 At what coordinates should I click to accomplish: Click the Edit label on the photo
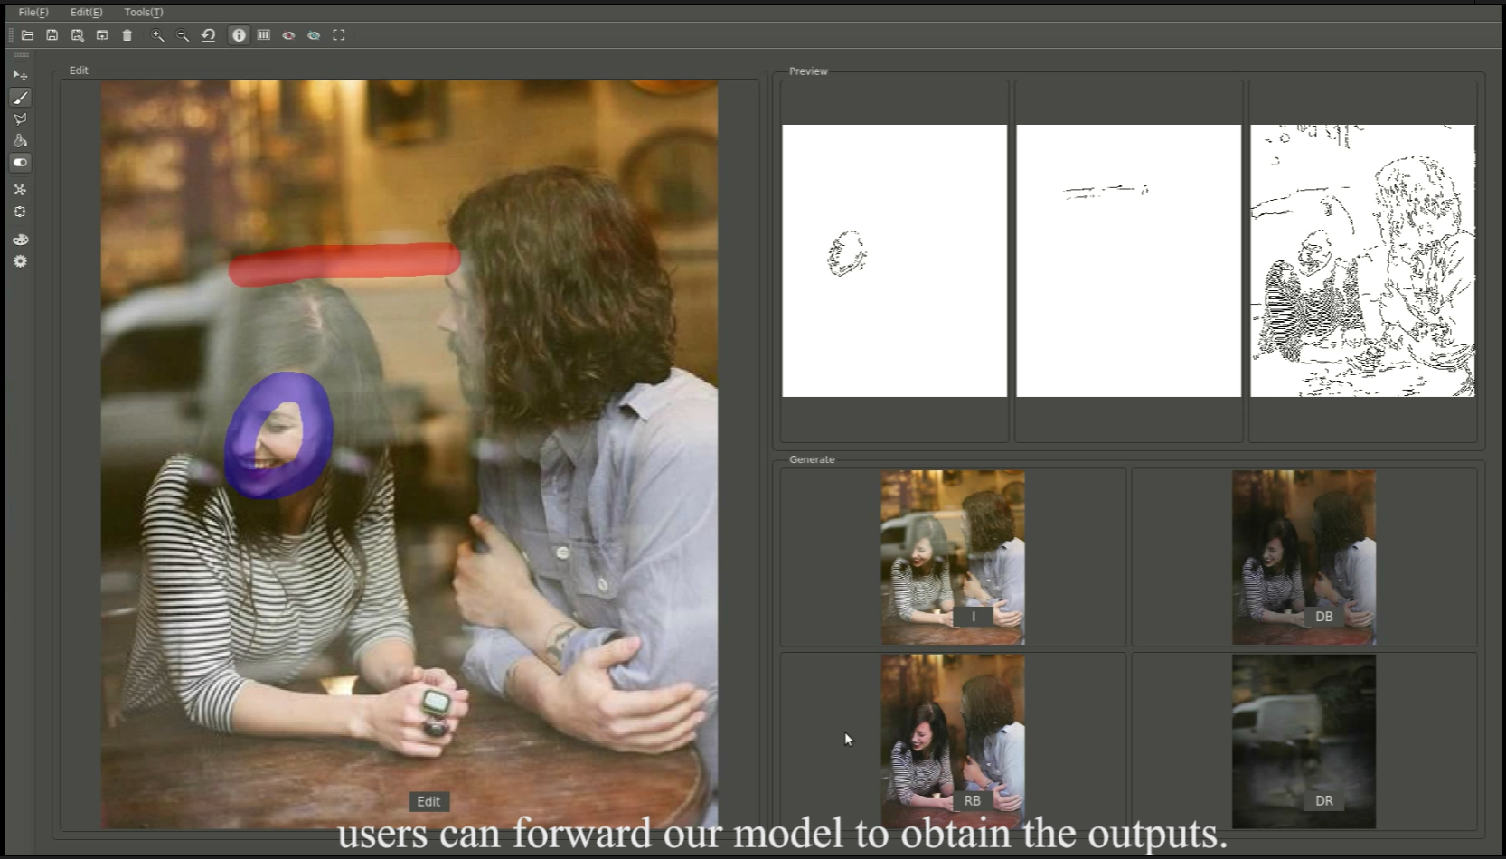pyautogui.click(x=428, y=801)
